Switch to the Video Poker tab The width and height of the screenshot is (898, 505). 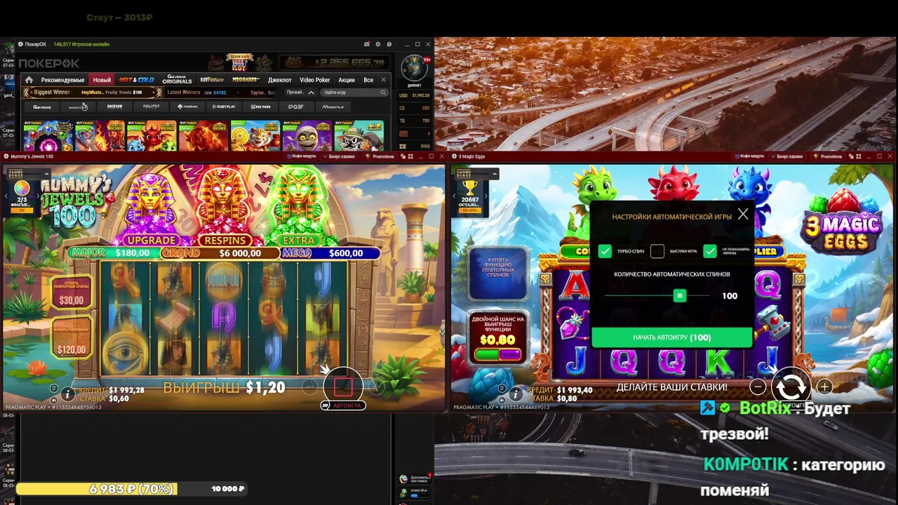[315, 80]
